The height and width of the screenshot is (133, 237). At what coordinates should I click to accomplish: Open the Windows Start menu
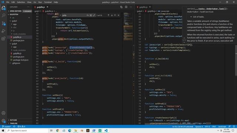pyautogui.click(x=3, y=130)
